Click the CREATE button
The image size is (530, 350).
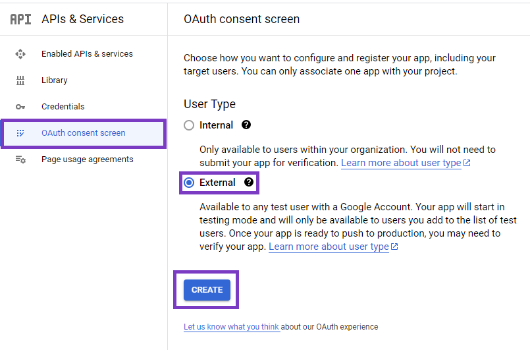207,290
